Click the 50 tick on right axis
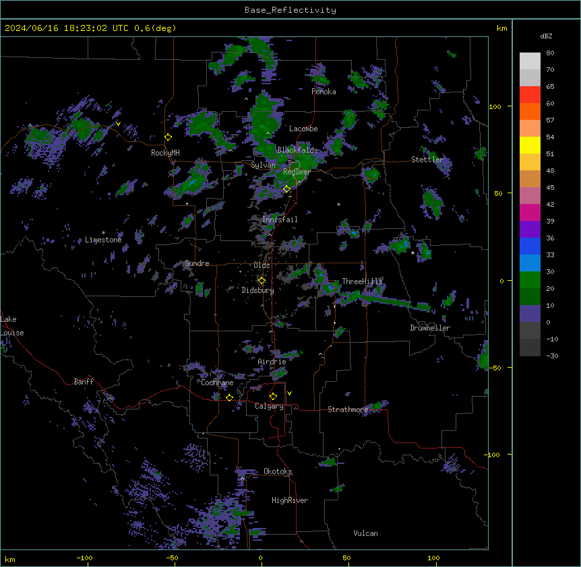 pos(498,193)
